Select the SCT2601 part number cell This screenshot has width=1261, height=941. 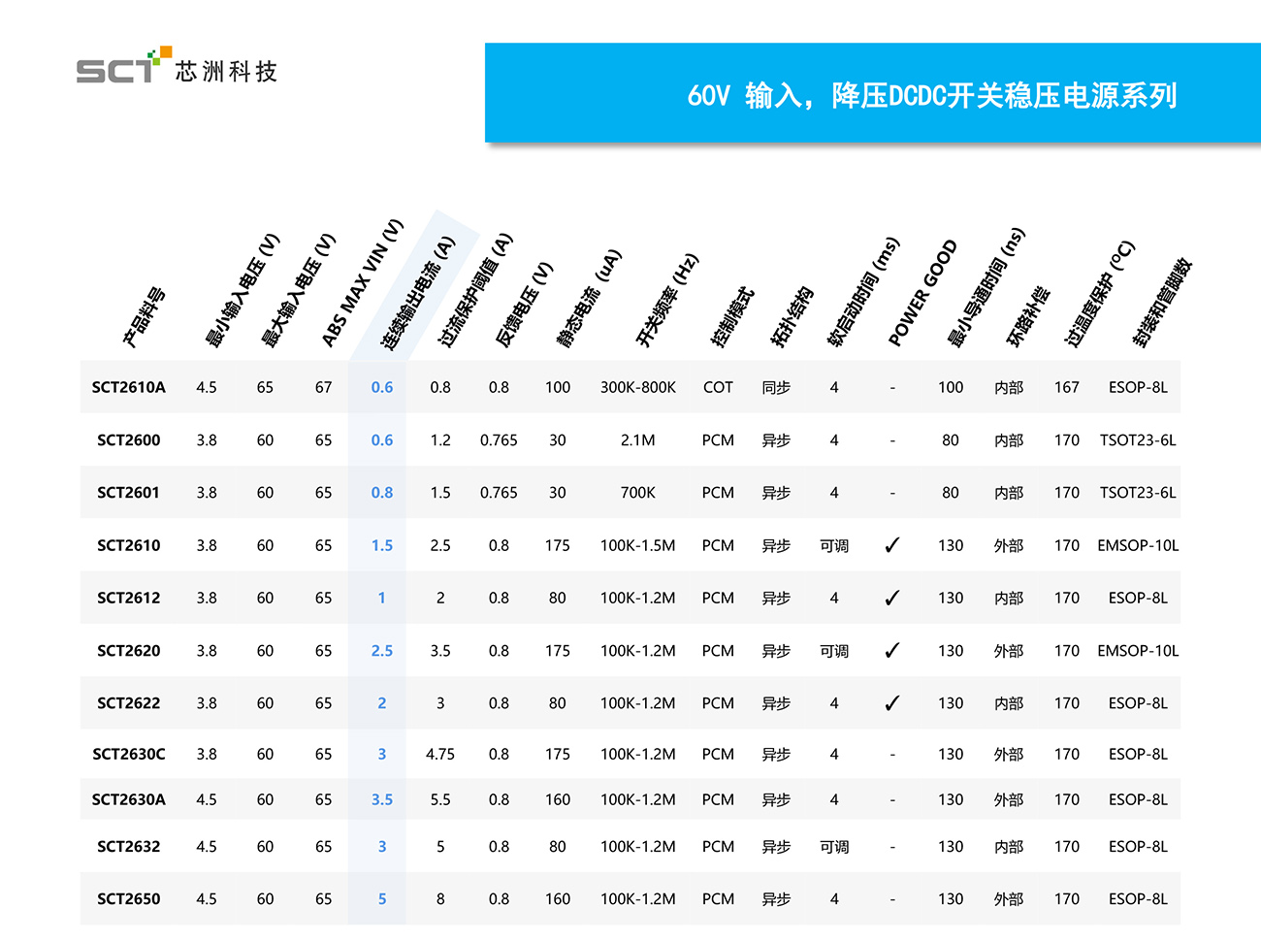click(x=129, y=492)
